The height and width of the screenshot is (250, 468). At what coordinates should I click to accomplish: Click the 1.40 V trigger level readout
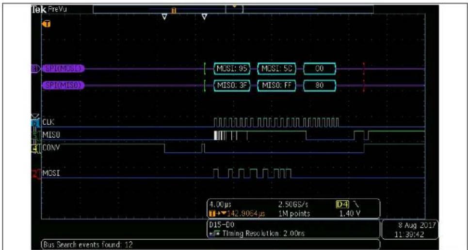[350, 213]
